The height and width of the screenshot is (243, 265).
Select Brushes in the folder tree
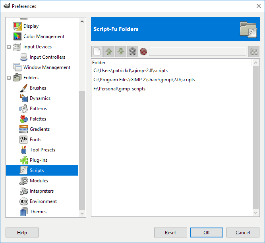[x=38, y=88]
